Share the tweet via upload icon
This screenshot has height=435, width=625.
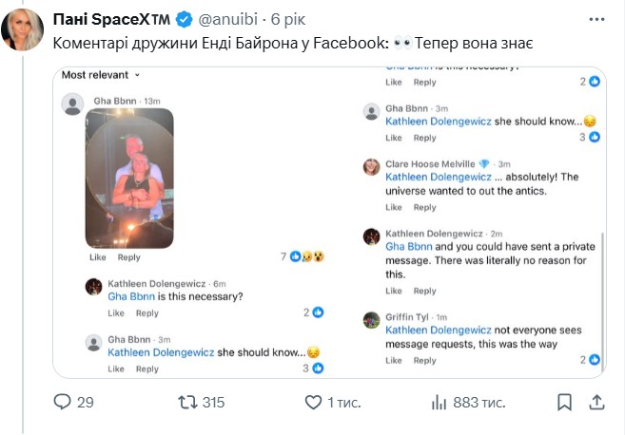coord(596,403)
